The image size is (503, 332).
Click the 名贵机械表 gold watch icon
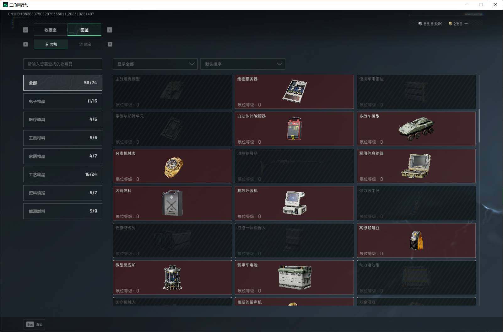pyautogui.click(x=173, y=167)
